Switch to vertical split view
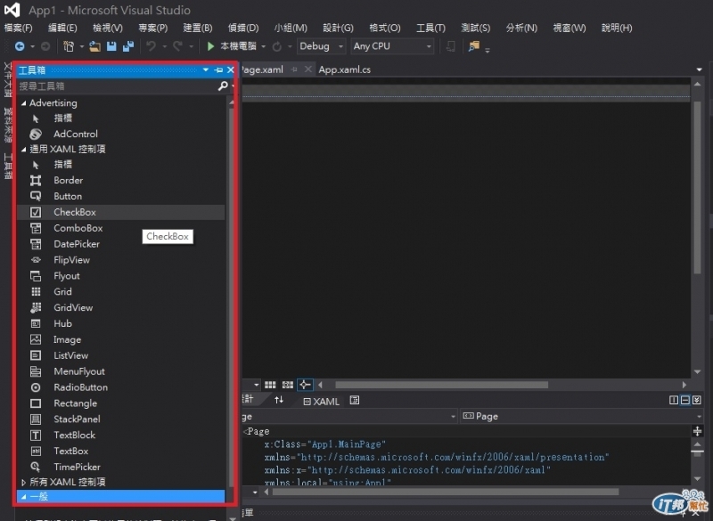Image resolution: width=713 pixels, height=521 pixels. [x=674, y=400]
